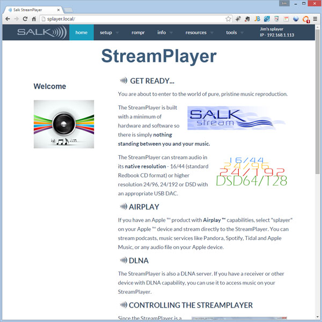Click the page vertical scrollbar thumb
Image resolution: width=322 pixels, height=322 pixels.
click(x=318, y=101)
